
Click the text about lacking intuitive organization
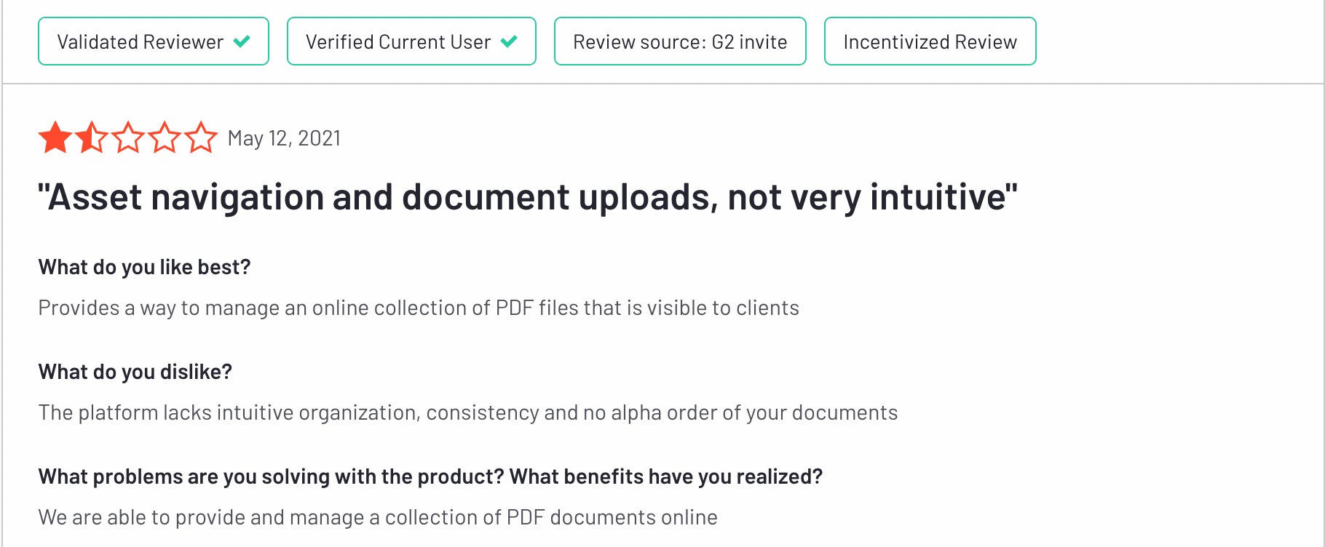click(468, 413)
